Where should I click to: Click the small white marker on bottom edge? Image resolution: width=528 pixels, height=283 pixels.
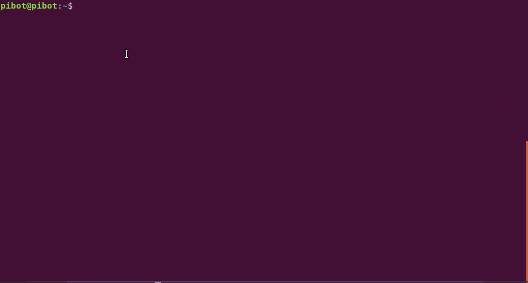pyautogui.click(x=158, y=282)
